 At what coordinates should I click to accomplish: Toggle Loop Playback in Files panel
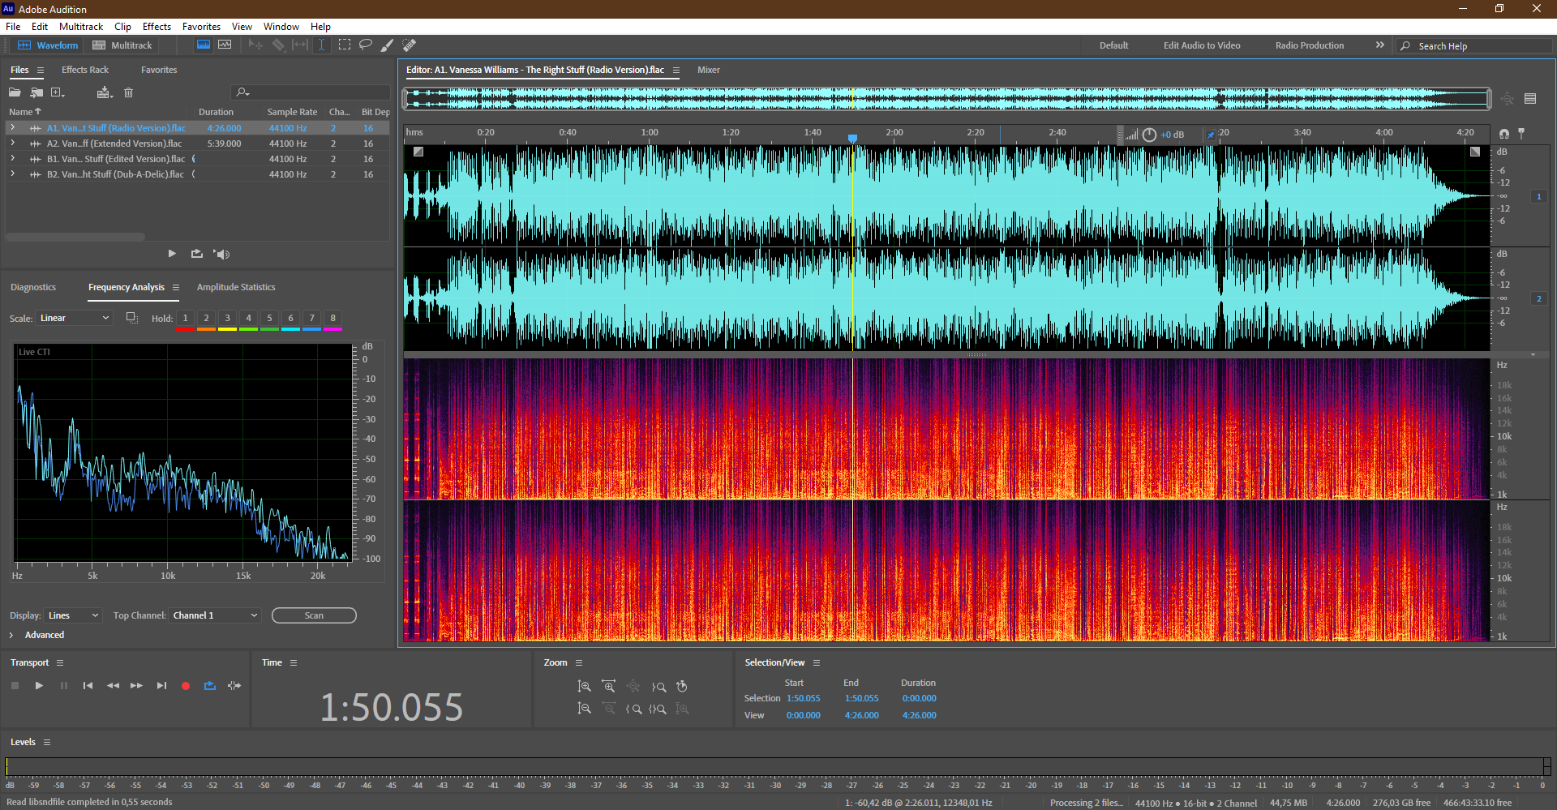196,254
